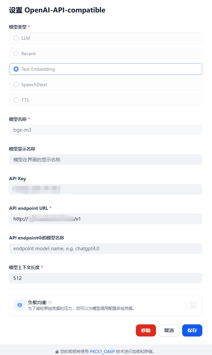Screen dimensions: 212x355
Task: Click the 模型名称 field containing bge-m3
Action: pyautogui.click(x=106, y=130)
